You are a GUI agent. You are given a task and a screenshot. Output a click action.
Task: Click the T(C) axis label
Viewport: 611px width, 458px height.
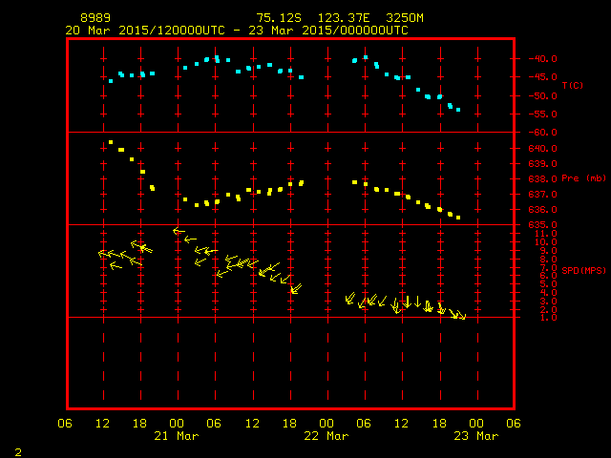[x=573, y=85]
